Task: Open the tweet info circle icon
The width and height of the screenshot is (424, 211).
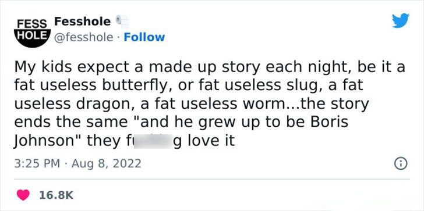Action: [x=401, y=164]
